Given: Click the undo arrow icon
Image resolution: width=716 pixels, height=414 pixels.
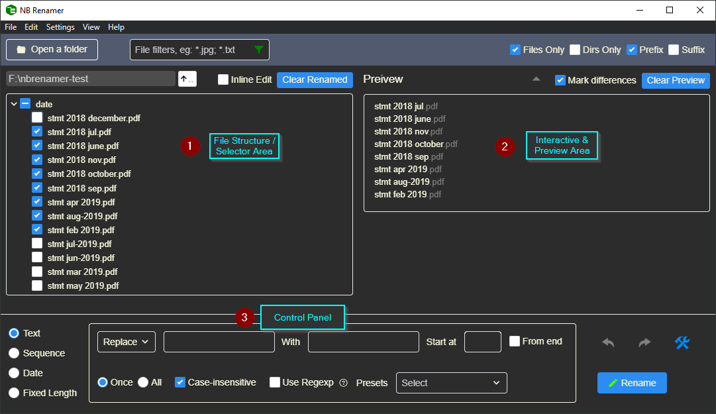Looking at the screenshot, I should [608, 342].
